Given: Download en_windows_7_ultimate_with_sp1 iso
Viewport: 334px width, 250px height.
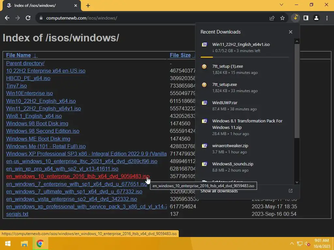Looking at the screenshot, I should pos(74,191).
